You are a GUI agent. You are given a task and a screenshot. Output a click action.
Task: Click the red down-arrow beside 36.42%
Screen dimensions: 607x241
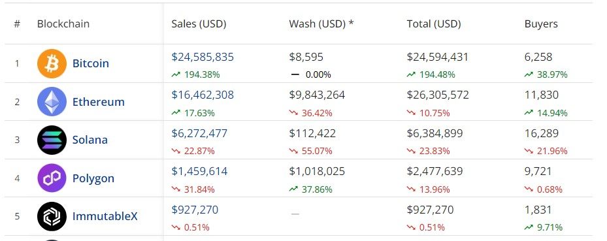(x=293, y=114)
